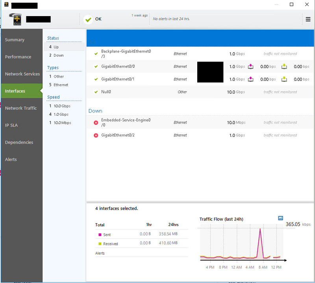Screen dimensions: 315x283
Task: Click the green OK status check icon
Action: click(x=87, y=19)
